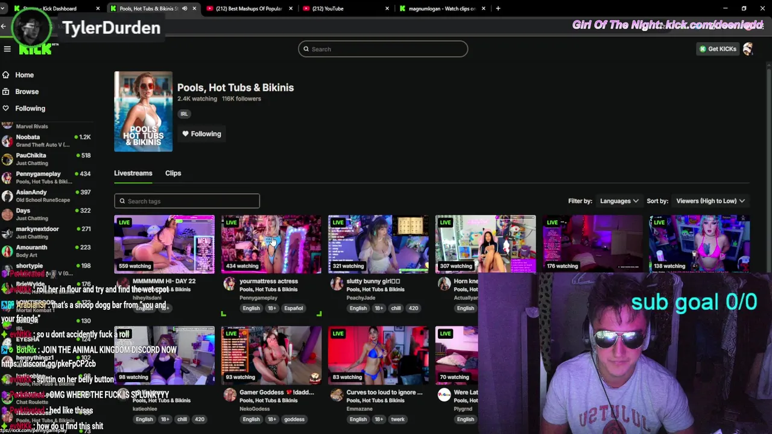Open the PeachyJade channel name link
Image resolution: width=772 pixels, height=434 pixels.
(361, 298)
